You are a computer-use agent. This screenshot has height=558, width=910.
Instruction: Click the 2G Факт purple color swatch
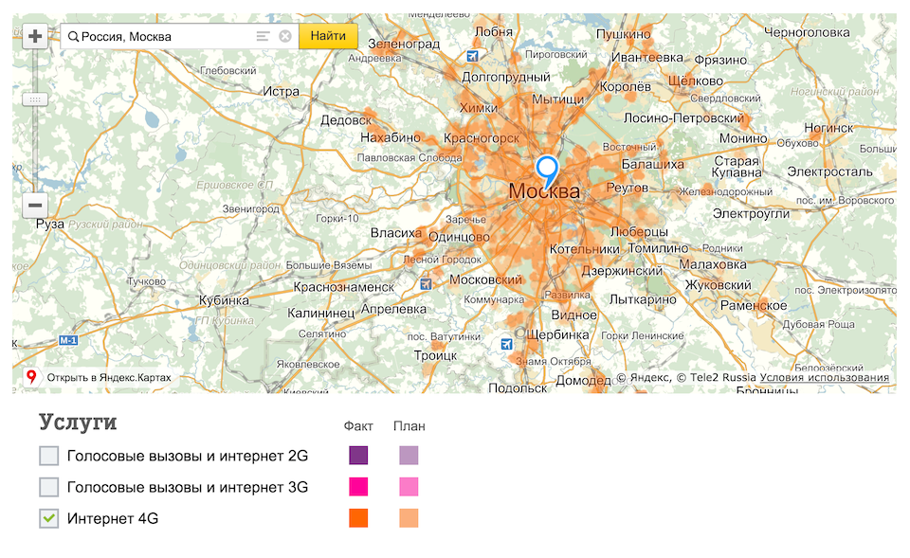[358, 456]
